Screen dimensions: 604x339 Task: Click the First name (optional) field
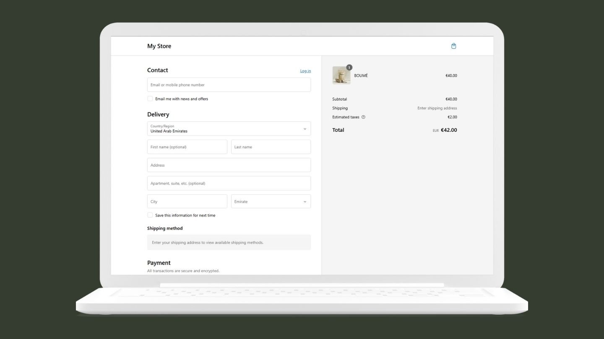[187, 147]
